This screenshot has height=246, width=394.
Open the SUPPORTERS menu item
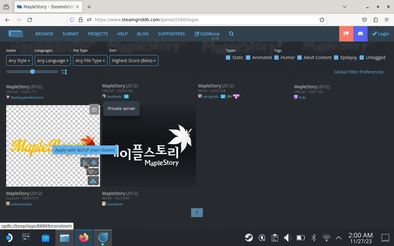(171, 34)
